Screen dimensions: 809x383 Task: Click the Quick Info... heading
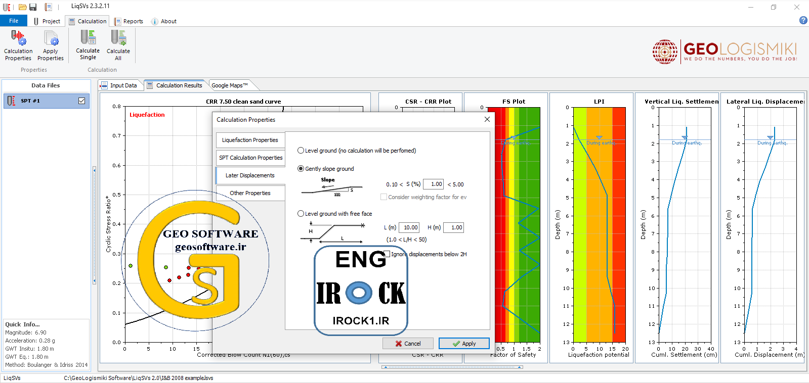point(22,324)
